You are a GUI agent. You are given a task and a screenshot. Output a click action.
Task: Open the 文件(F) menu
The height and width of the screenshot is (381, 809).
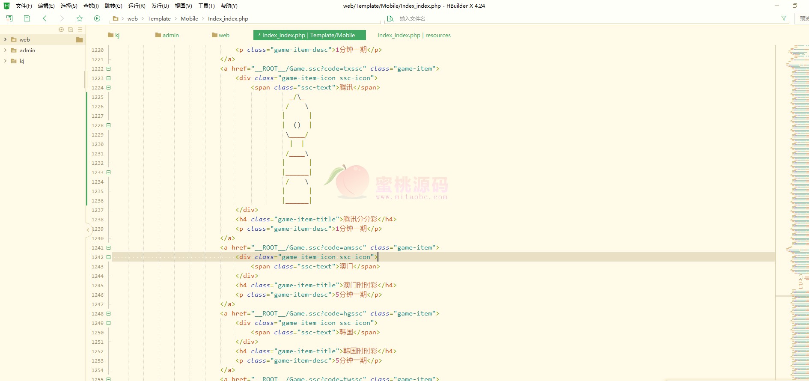(24, 6)
